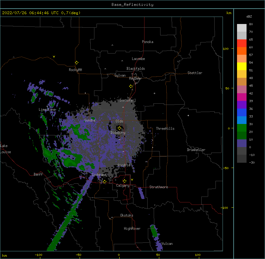Click the yellow diamond marker above the Calgary label
The image size is (265, 259).
[125, 181]
